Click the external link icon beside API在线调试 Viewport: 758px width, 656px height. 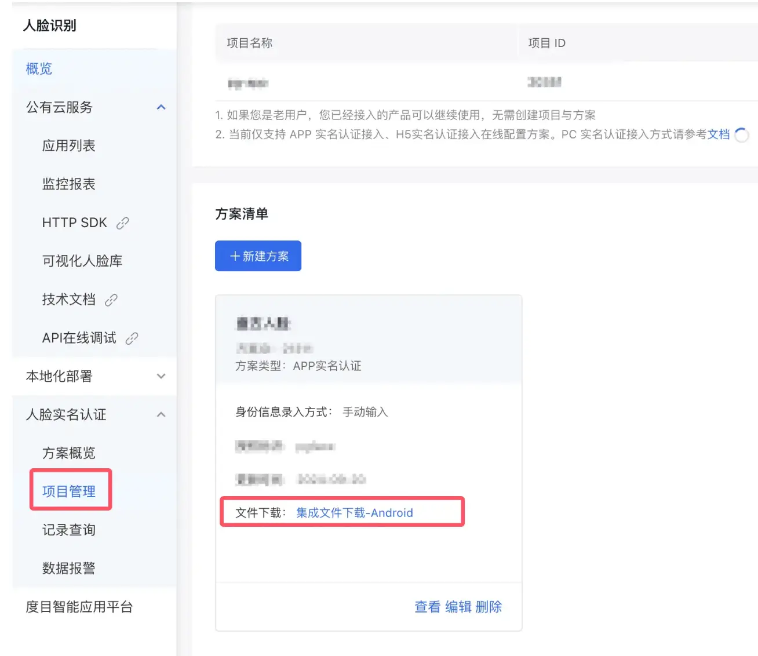click(132, 338)
